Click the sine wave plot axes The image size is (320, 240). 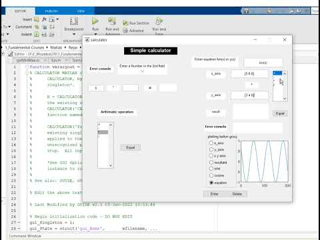(x=265, y=161)
